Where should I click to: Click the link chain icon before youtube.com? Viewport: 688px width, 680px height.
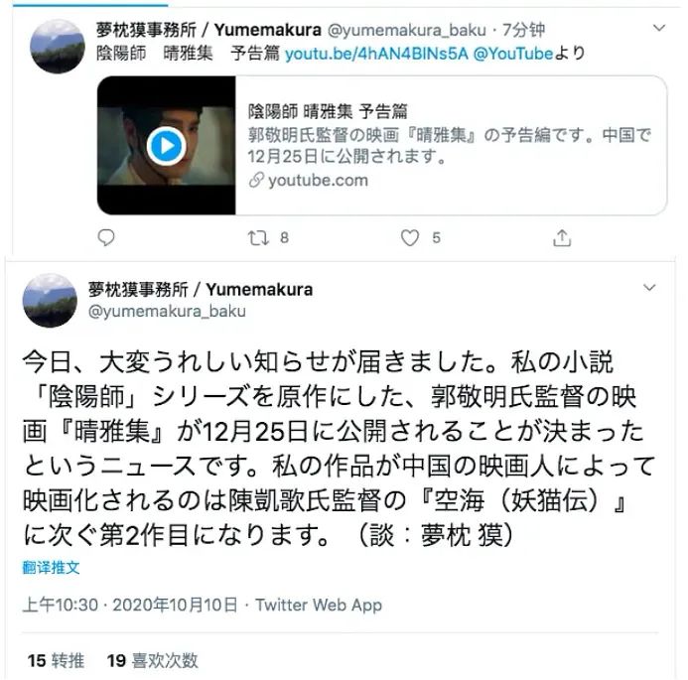[x=256, y=180]
